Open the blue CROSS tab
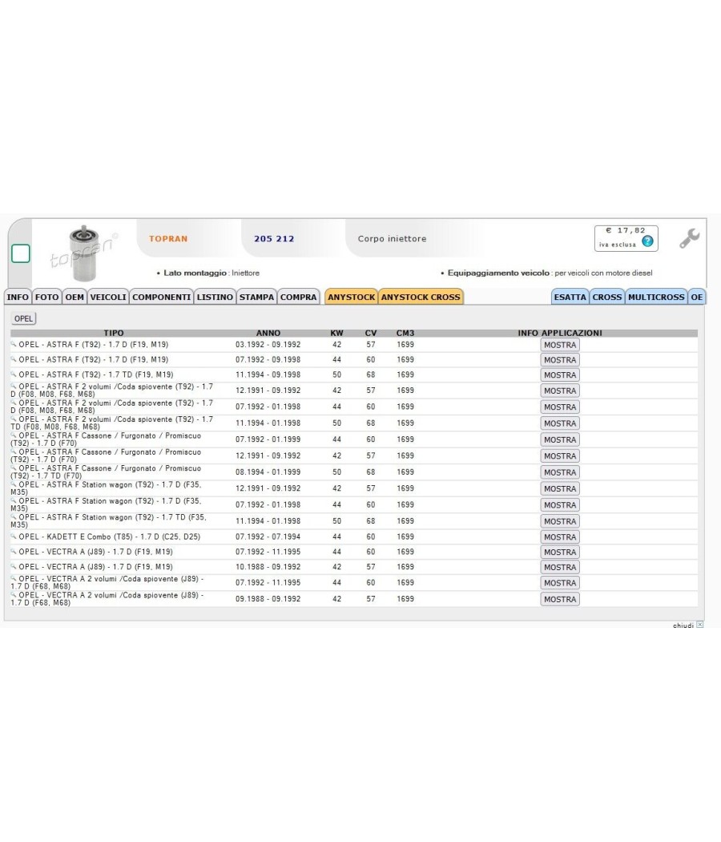The width and height of the screenshot is (721, 842). pyautogui.click(x=606, y=297)
